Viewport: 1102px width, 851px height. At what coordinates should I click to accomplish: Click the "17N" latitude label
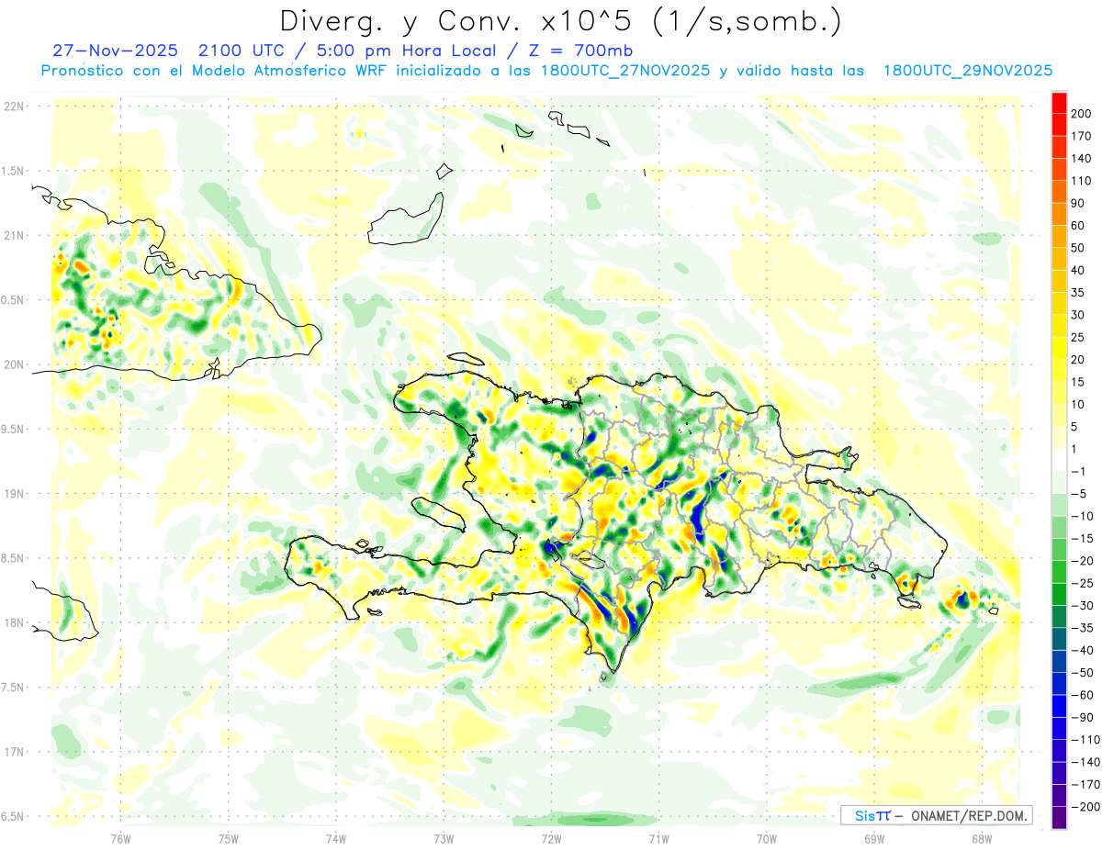pyautogui.click(x=14, y=753)
